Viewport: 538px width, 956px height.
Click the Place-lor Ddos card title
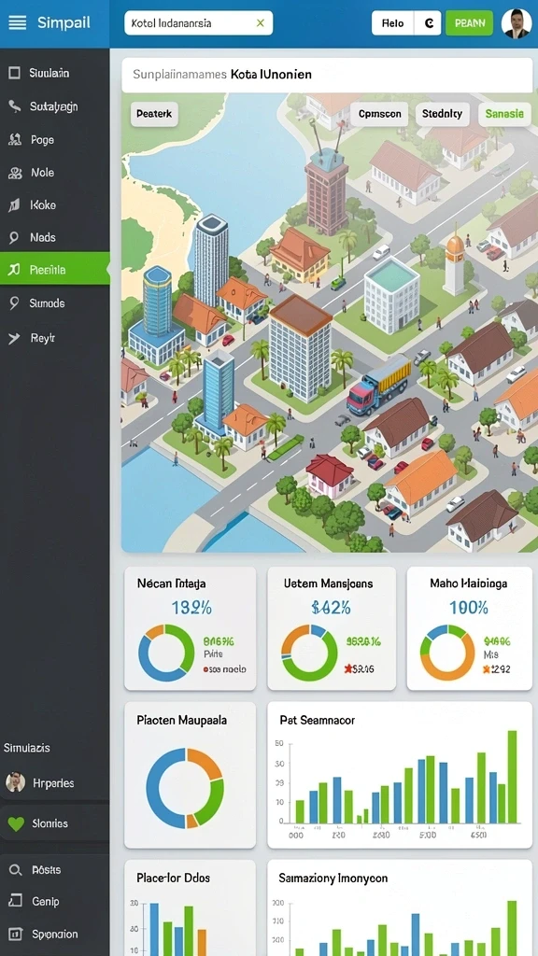point(173,878)
